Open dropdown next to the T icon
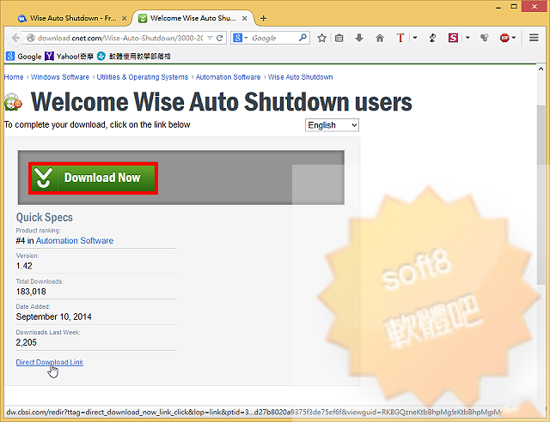550x422 pixels. 415,38
